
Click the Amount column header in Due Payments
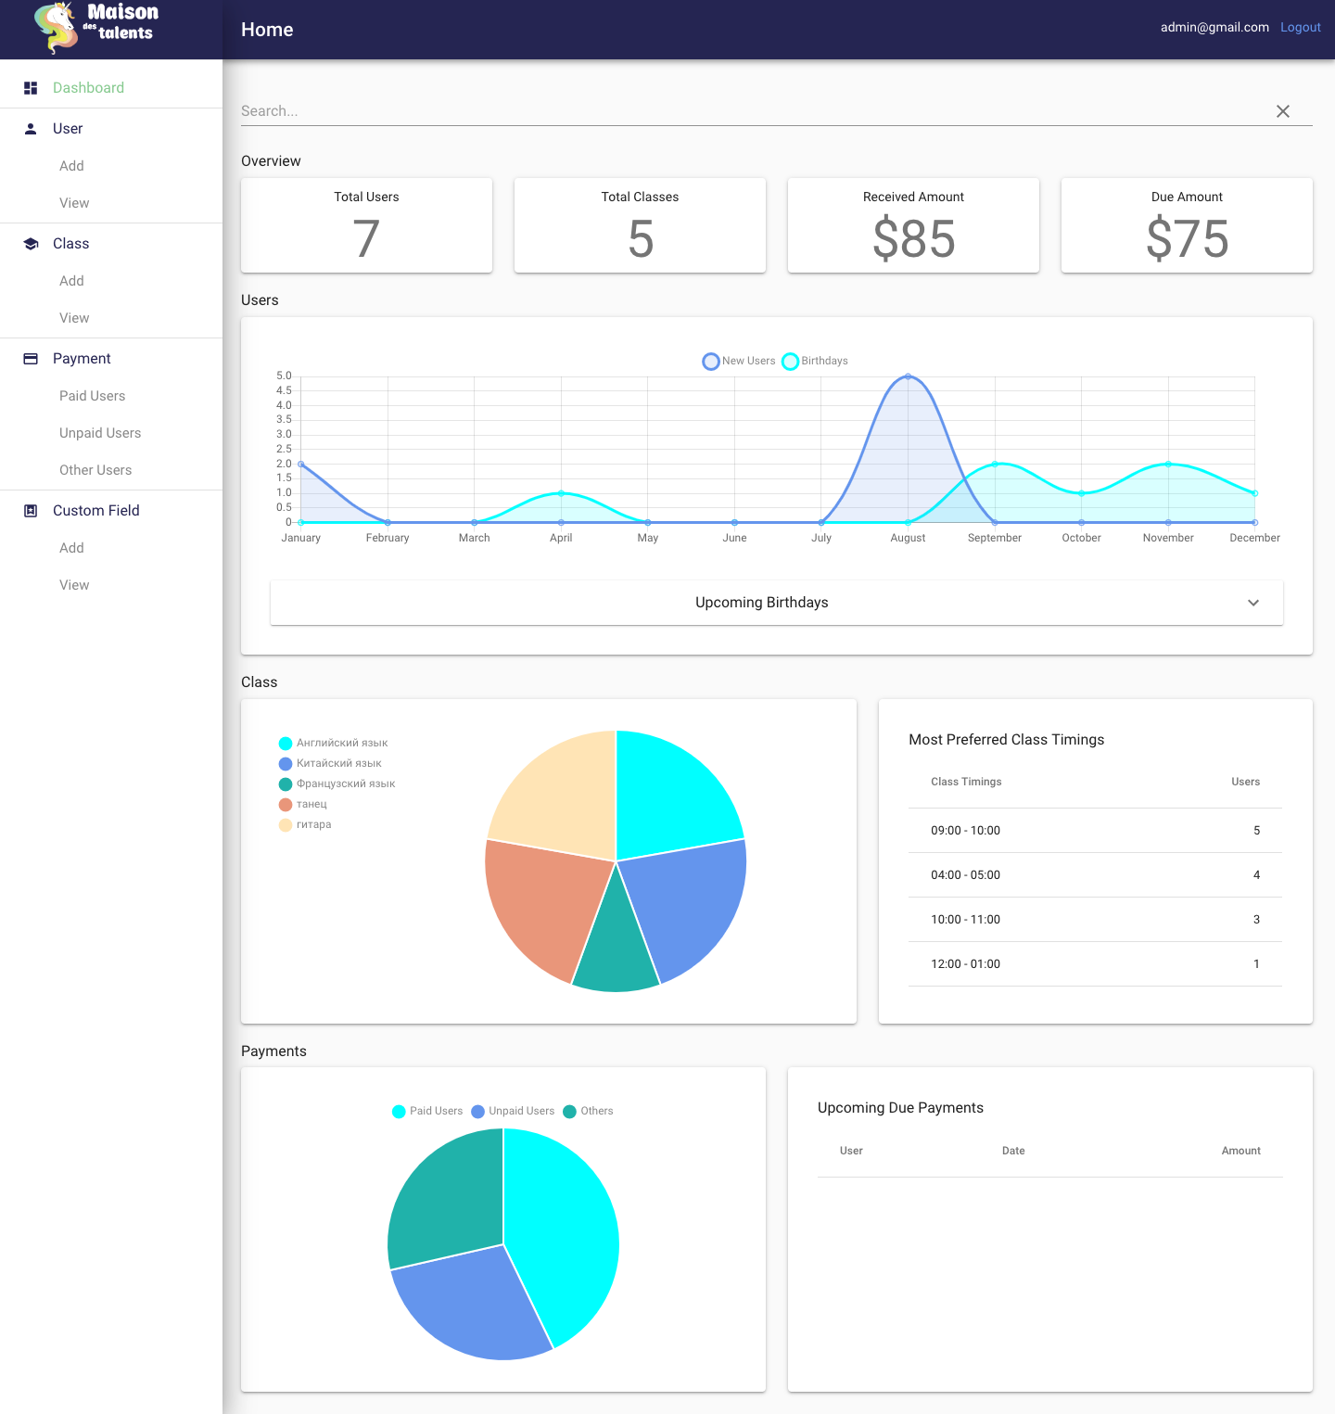(1240, 1151)
